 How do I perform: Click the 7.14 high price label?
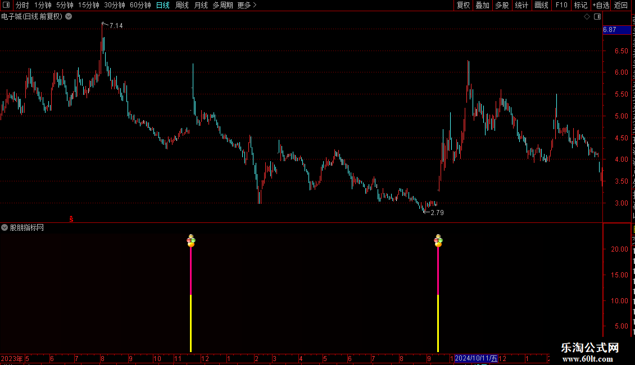116,25
